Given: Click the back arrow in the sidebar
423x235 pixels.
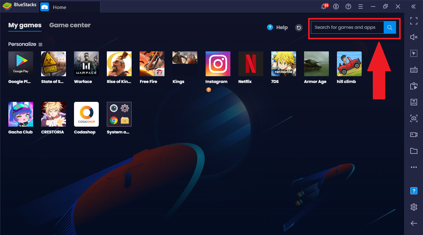Looking at the screenshot, I should pos(414,223).
